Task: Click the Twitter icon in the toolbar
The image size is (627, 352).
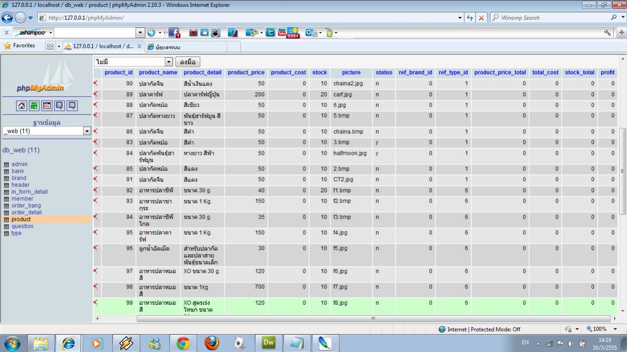Action: pyautogui.click(x=270, y=33)
